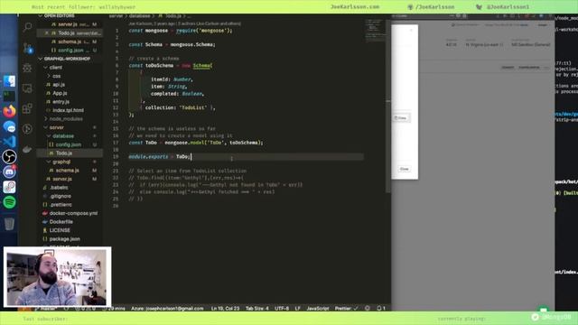The height and width of the screenshot is (325, 578).
Task: Click the editor minimap preview
Action: click(375, 30)
